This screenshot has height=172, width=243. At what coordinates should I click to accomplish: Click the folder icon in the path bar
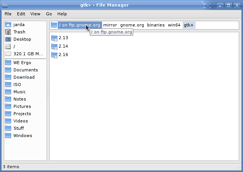point(54,25)
